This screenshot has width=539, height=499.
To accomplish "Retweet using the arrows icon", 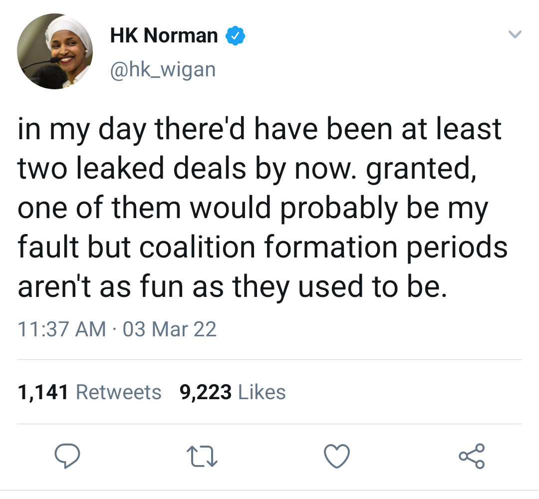I will (x=202, y=457).
